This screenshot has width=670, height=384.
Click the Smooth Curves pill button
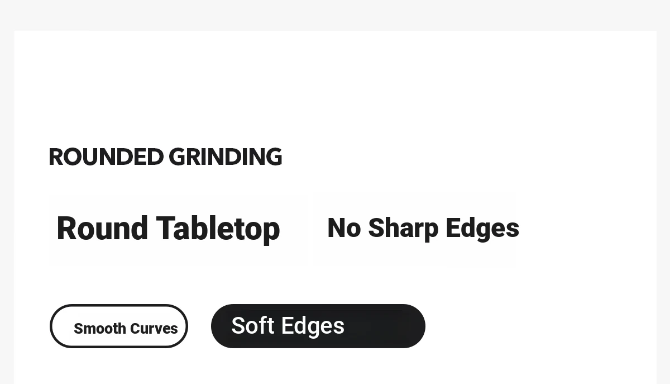119,326
